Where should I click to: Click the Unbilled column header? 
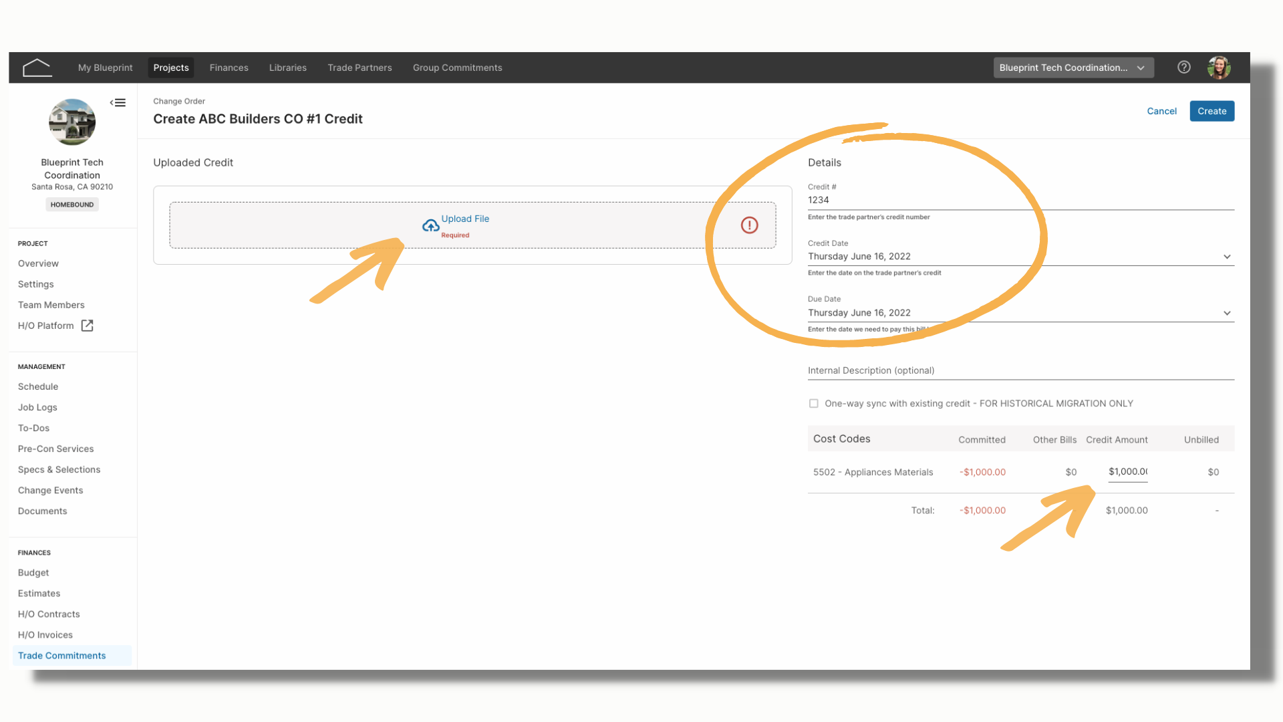pos(1201,439)
